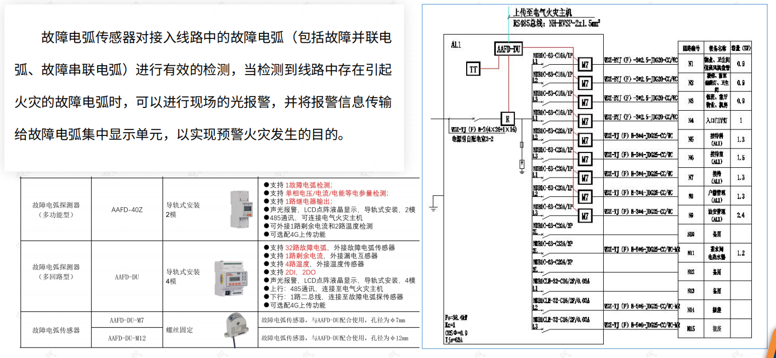This screenshot has height=358, width=776.
Task: Click the "1.2" capacity value in row N11
Action: click(x=741, y=253)
